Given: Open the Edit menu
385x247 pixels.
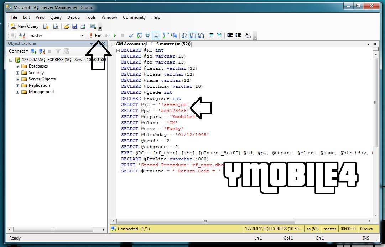Looking at the screenshot, I should point(26,17).
